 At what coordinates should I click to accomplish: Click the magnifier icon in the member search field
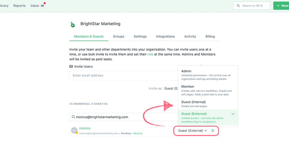(x=73, y=117)
